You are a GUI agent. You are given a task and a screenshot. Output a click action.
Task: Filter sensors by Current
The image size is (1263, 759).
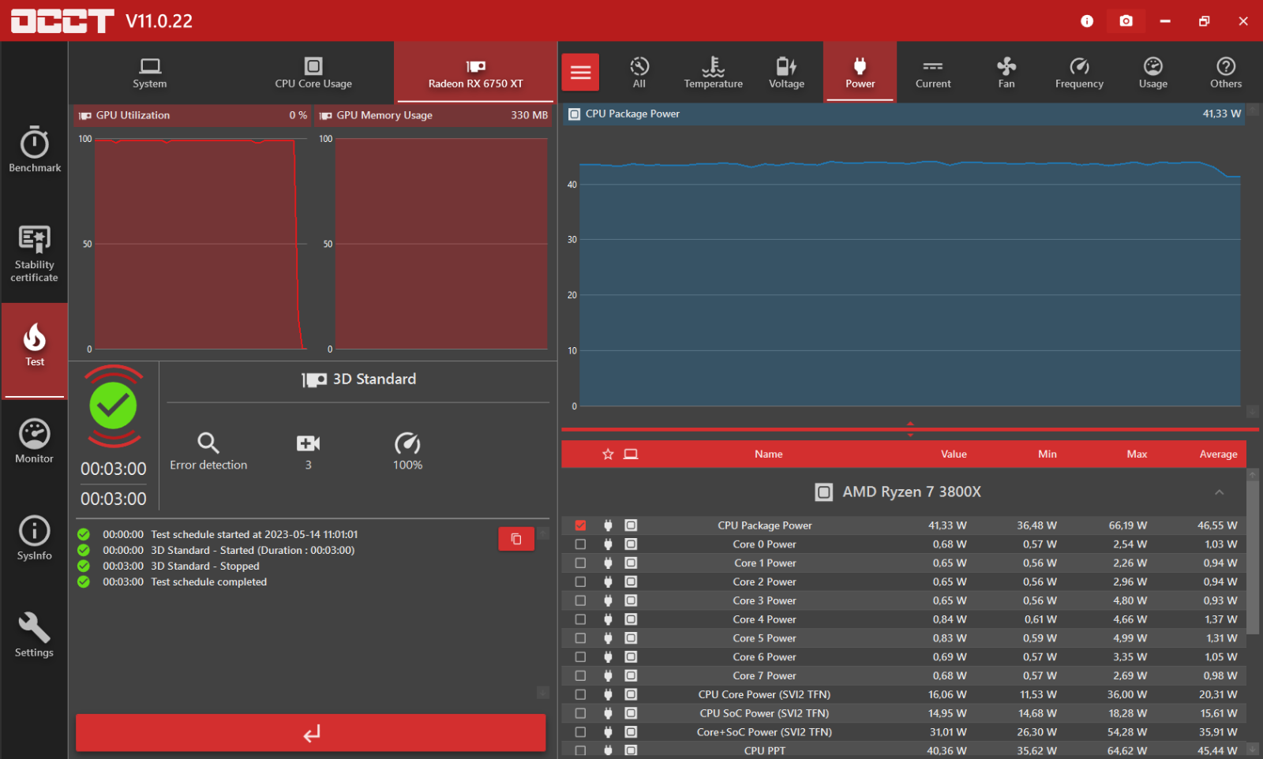pos(933,73)
